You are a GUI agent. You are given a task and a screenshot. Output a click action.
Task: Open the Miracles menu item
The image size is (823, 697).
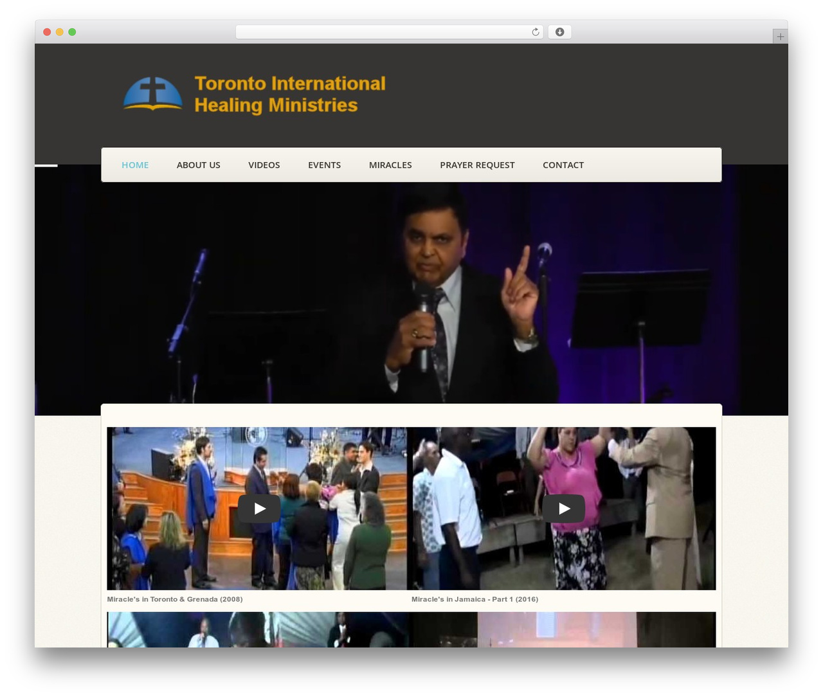point(390,165)
